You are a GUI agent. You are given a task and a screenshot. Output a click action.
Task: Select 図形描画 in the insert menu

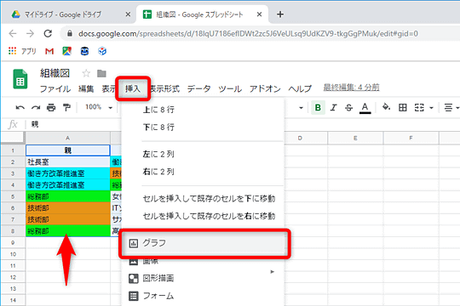[x=203, y=278]
